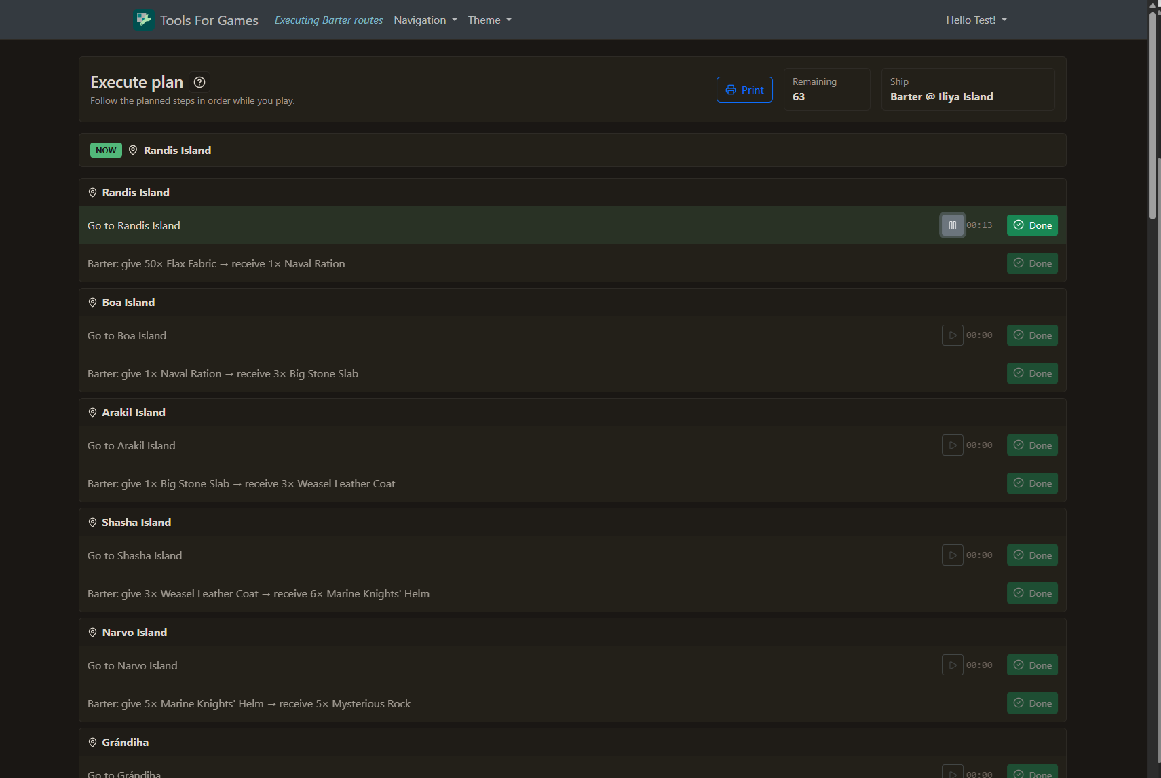Mark Go to Arakil Island as done
The width and height of the screenshot is (1161, 778).
click(1032, 445)
